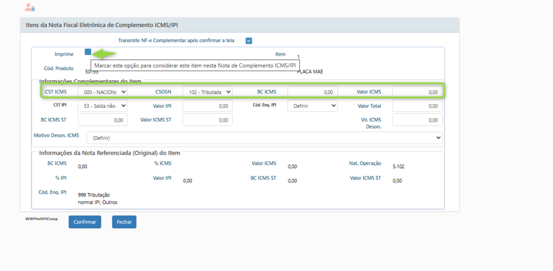This screenshot has height=271, width=553.
Task: Click the Valor IPI input field
Action: (207, 106)
